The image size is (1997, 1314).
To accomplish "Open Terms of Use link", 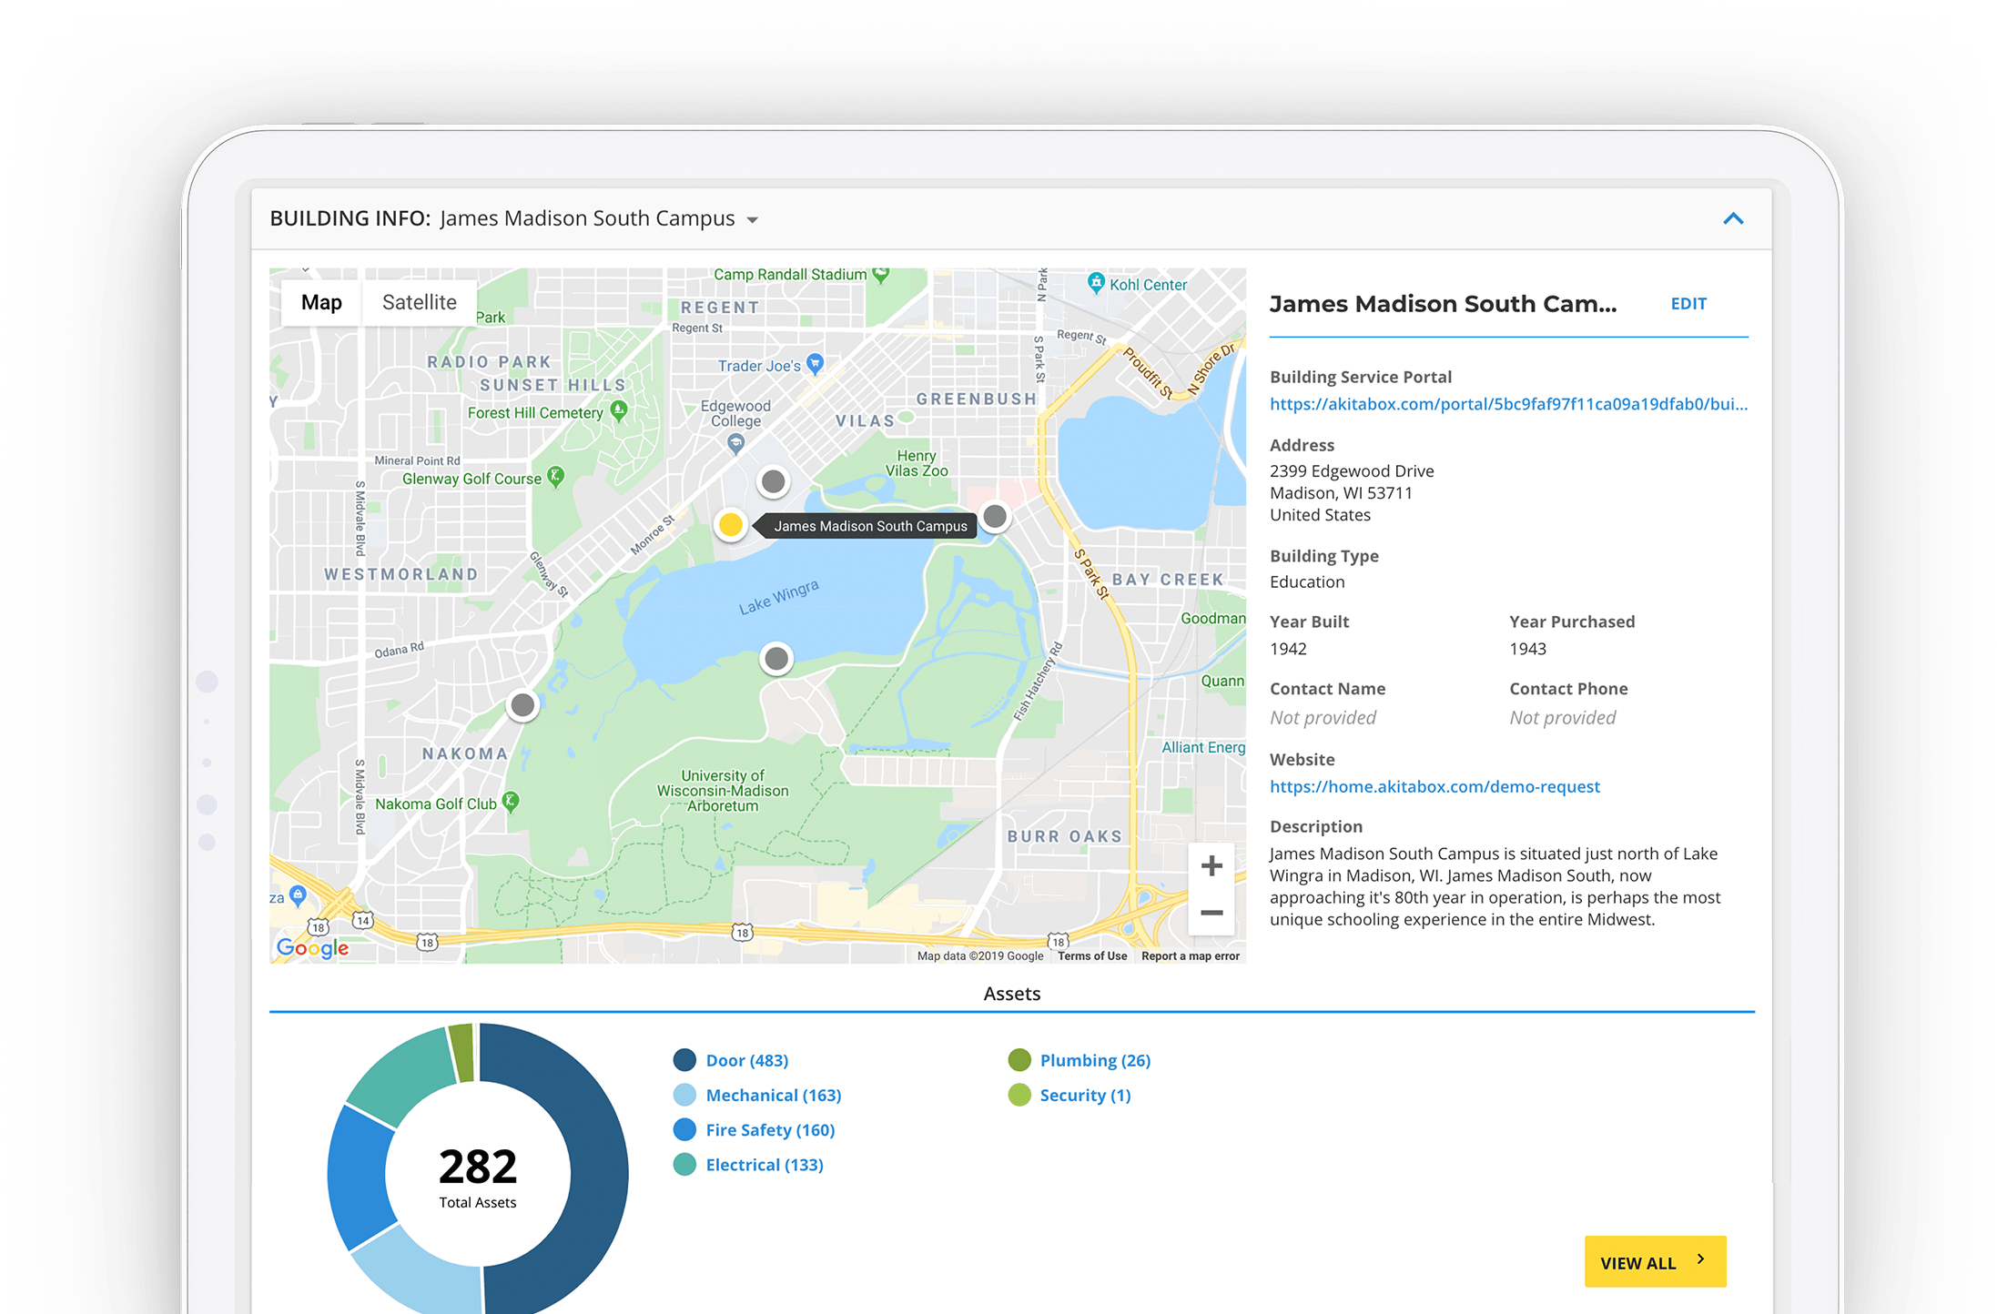I will tap(1092, 955).
